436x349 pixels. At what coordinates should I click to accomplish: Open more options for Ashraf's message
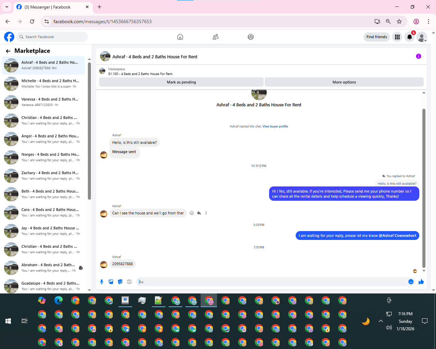pos(206,213)
